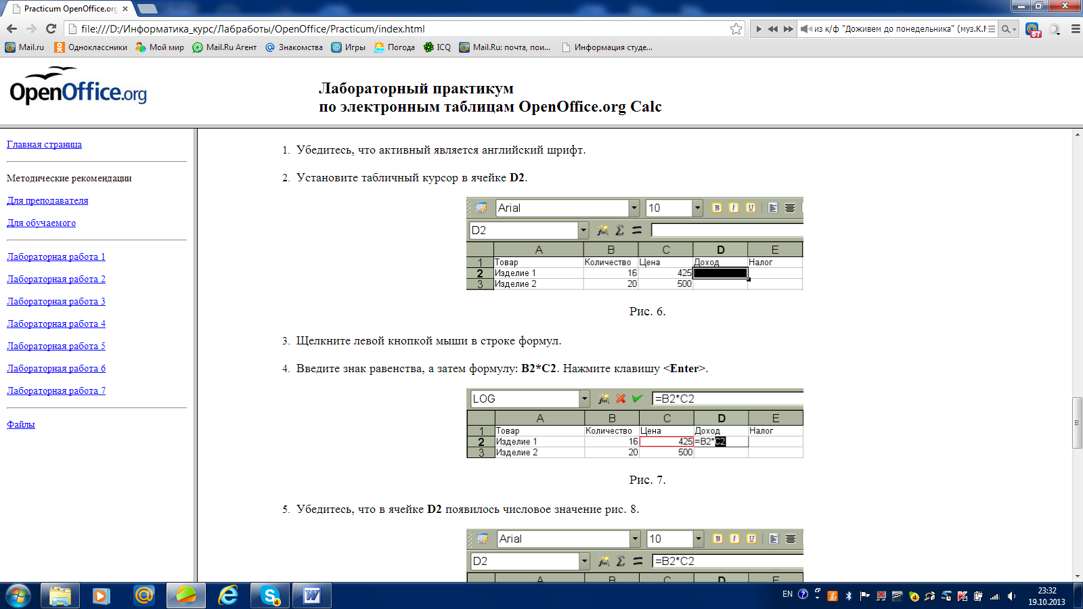
Task: Click the vertical scrollbar thumb
Action: pyautogui.click(x=1077, y=423)
